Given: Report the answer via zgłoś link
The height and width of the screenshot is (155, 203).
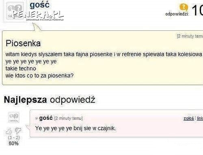Looking at the screenshot, I should coord(189,118).
